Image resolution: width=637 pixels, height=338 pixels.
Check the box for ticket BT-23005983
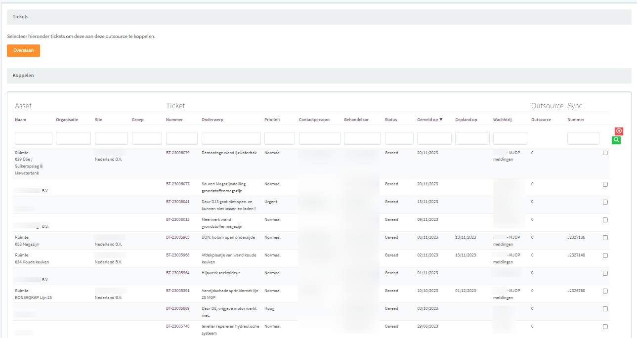605,238
